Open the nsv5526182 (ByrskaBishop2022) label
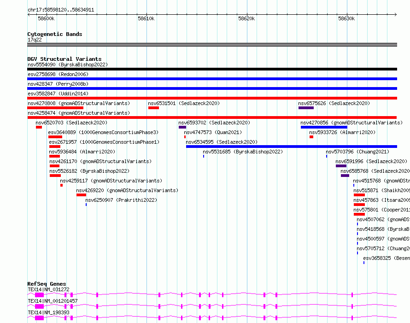 pos(89,171)
